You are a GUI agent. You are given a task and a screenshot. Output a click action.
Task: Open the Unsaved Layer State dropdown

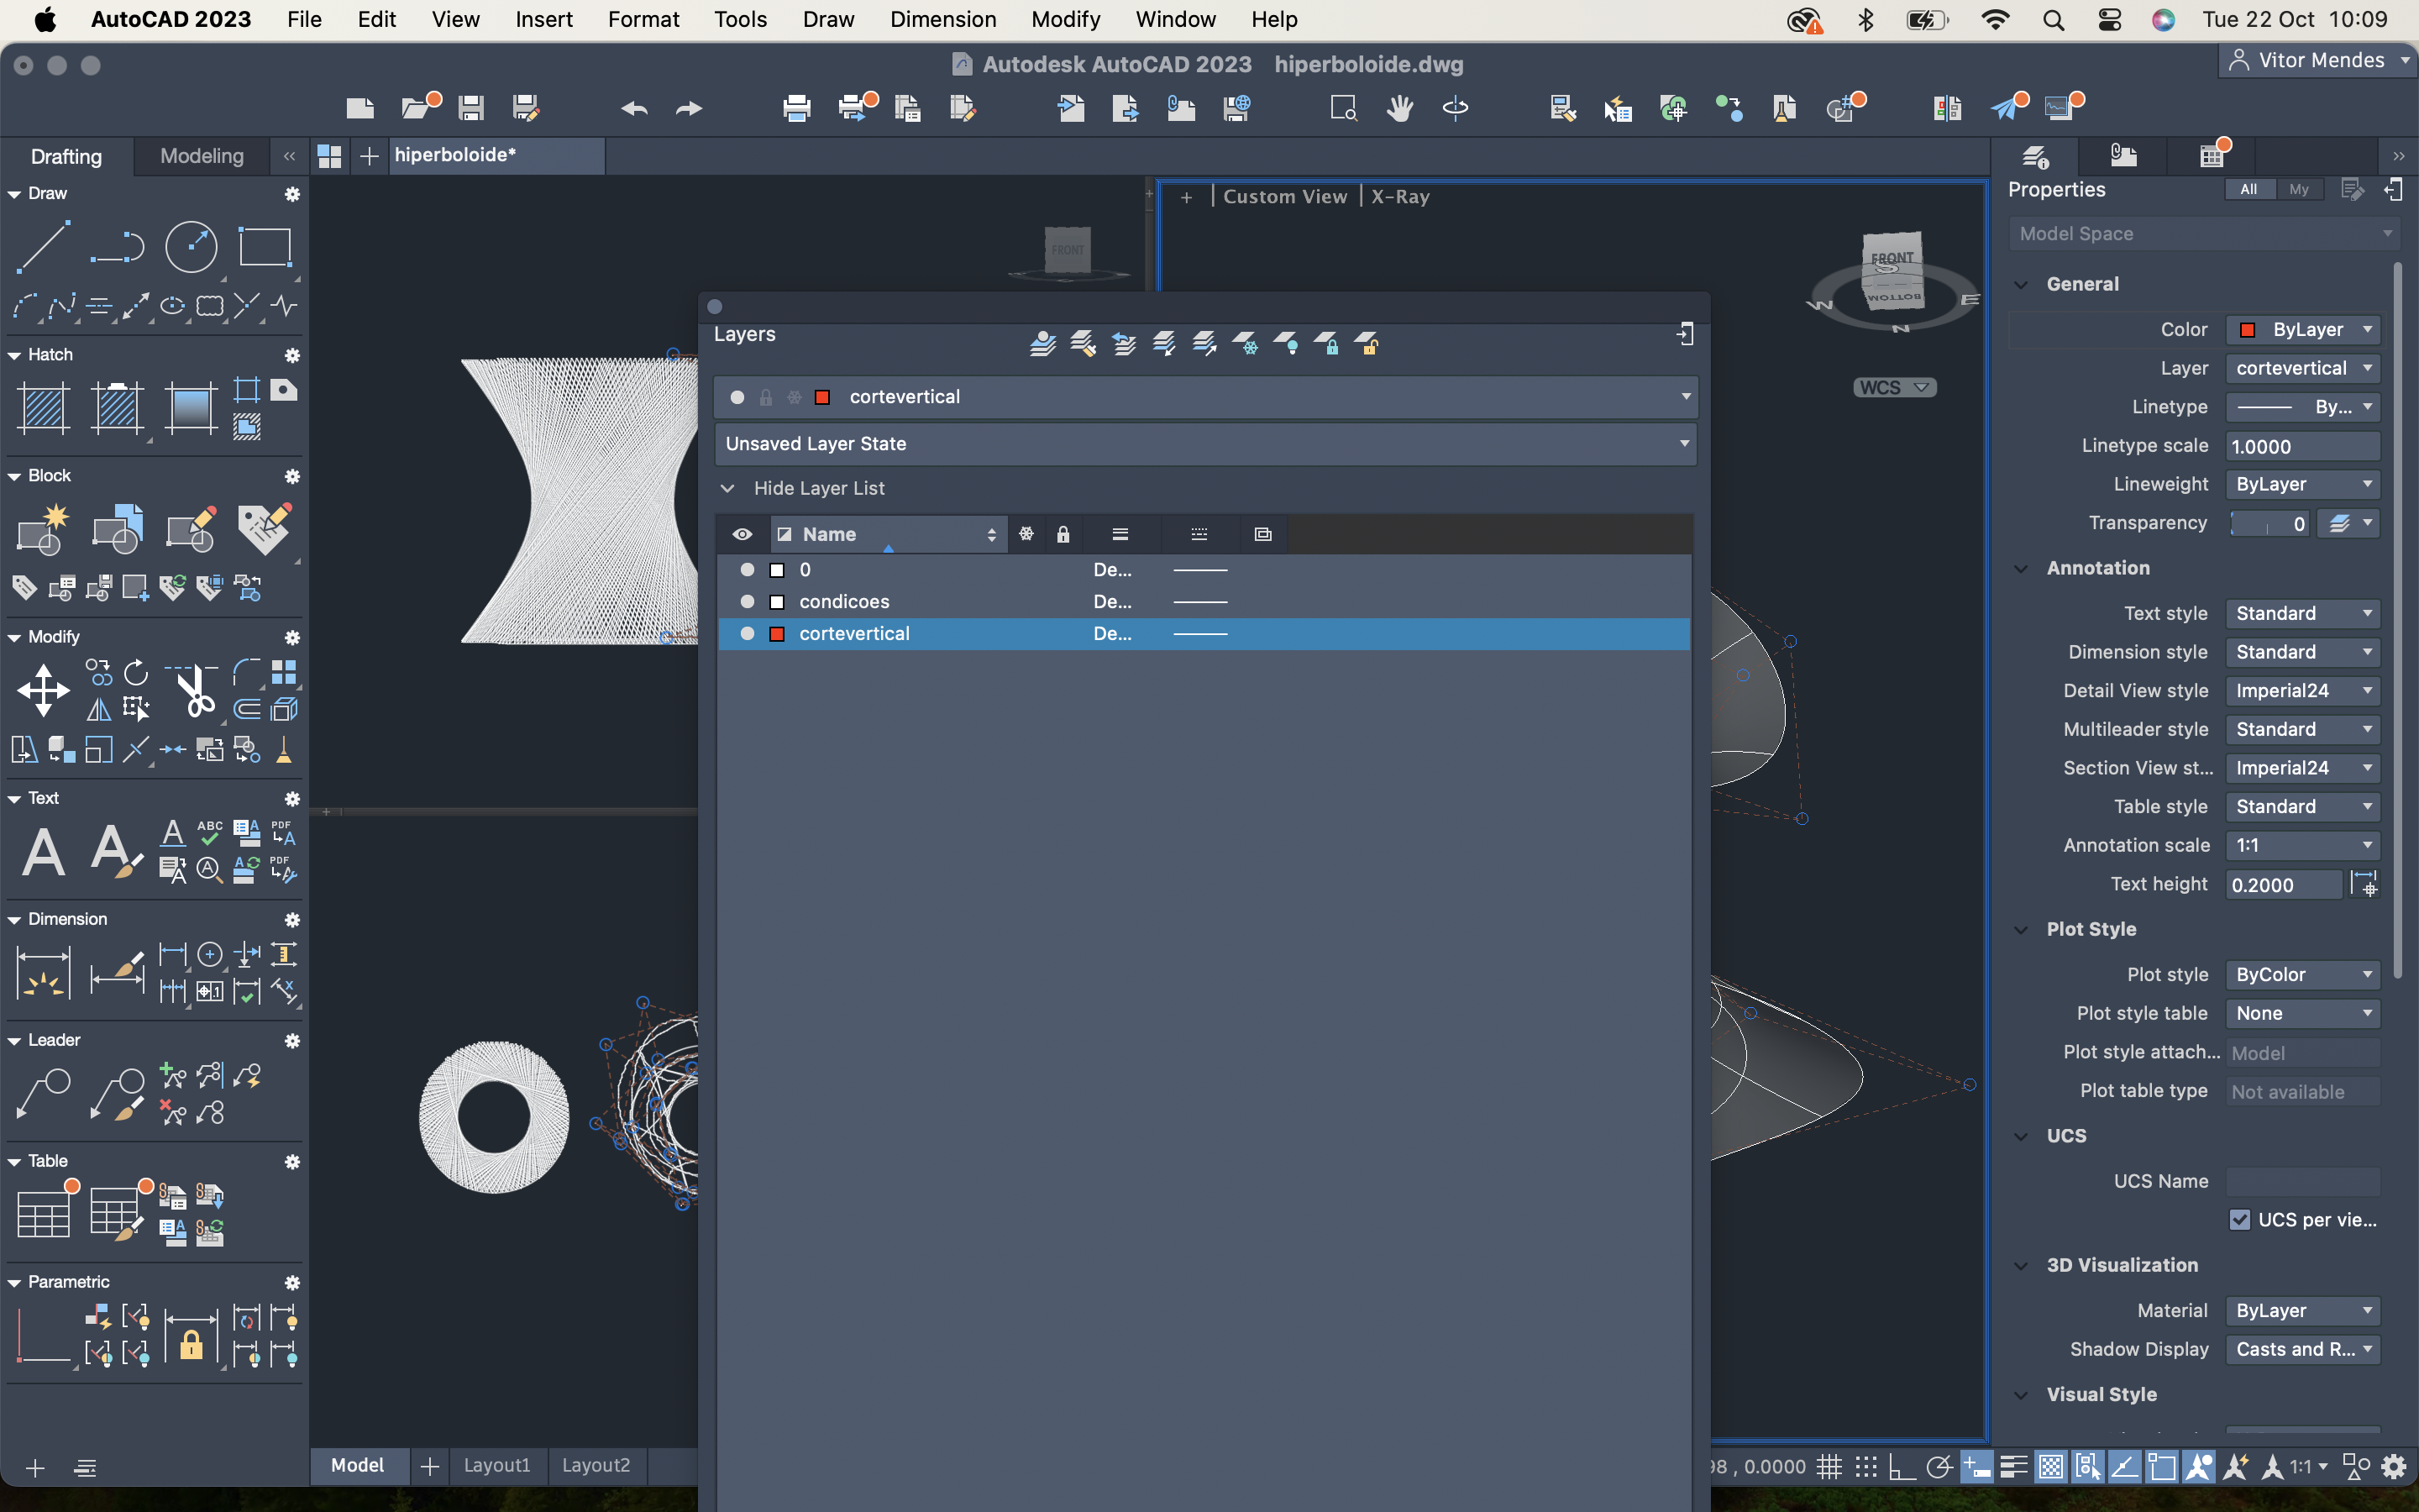(x=1204, y=444)
